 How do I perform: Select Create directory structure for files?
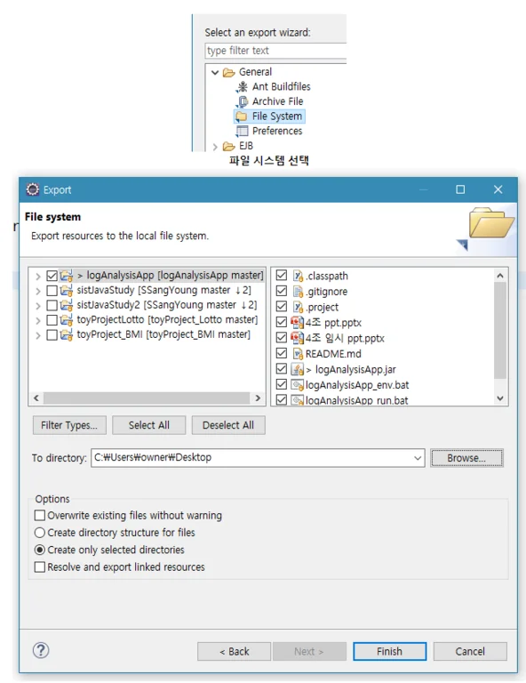(x=40, y=533)
